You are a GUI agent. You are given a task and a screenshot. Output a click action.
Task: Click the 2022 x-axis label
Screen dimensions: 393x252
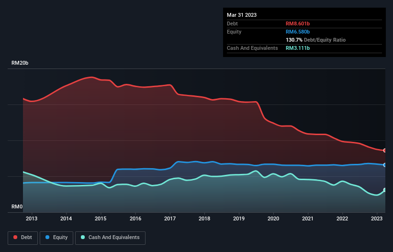[x=342, y=218]
